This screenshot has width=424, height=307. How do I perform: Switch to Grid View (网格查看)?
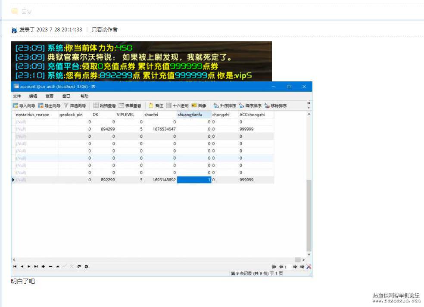(105, 105)
